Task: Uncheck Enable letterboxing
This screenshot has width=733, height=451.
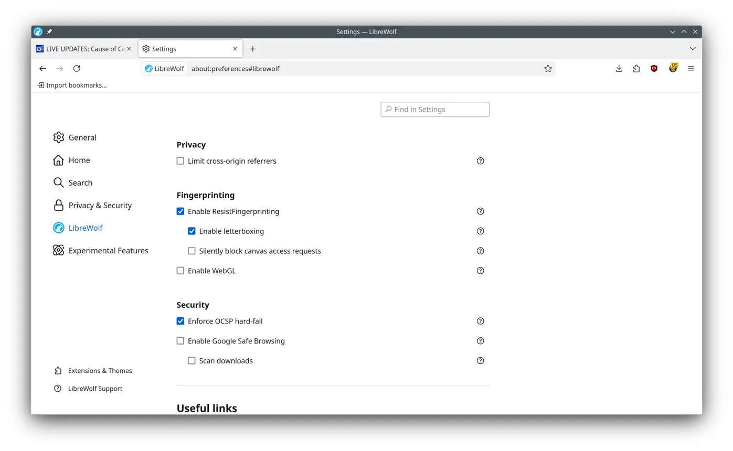Action: (x=192, y=231)
